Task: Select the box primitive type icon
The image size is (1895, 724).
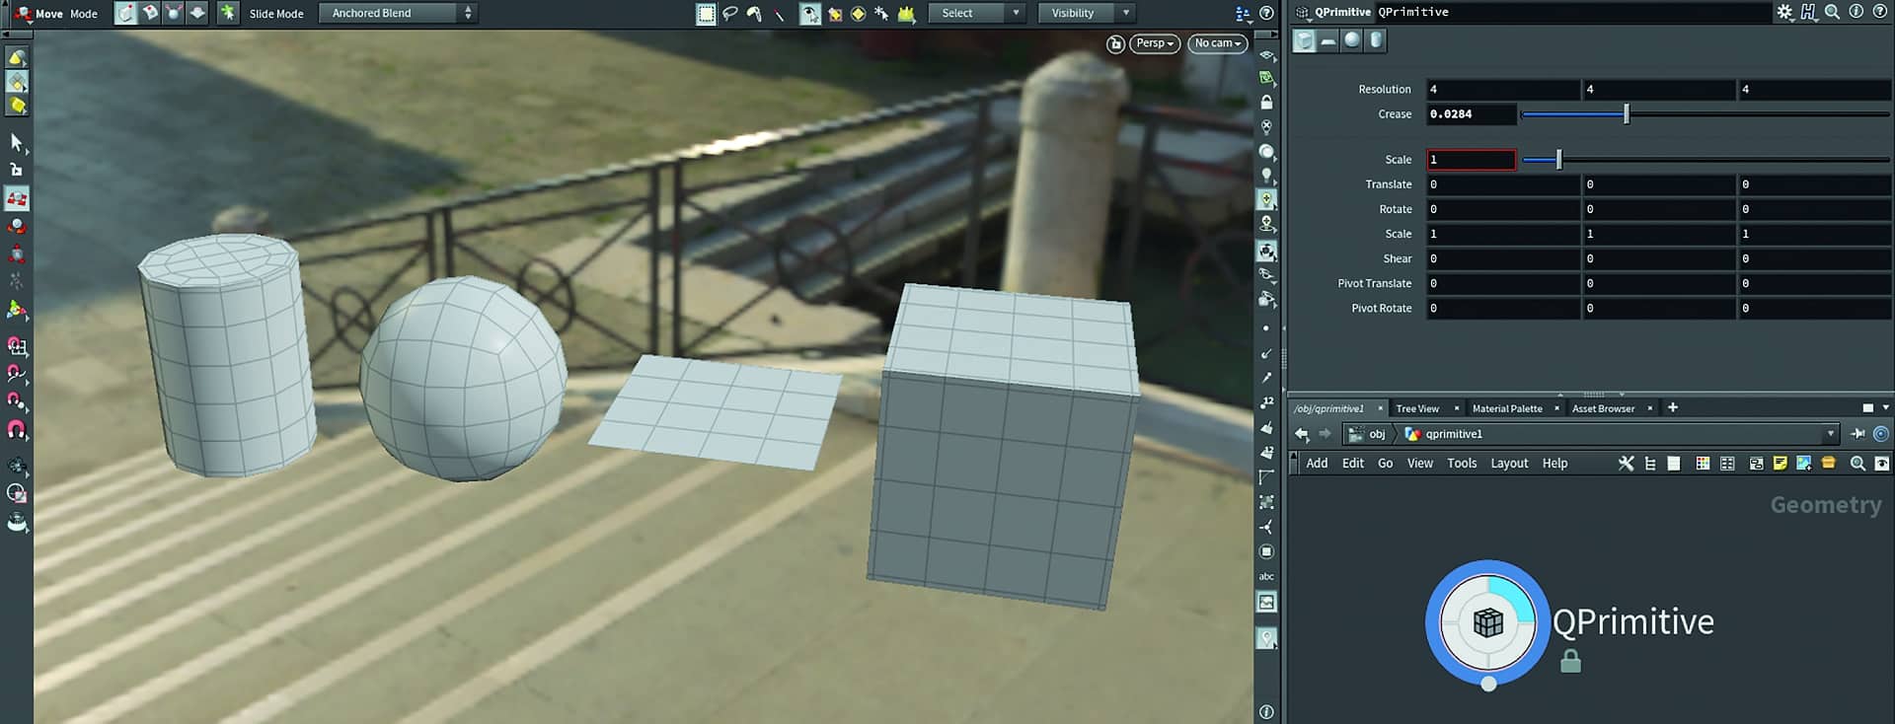Action: pos(1305,40)
